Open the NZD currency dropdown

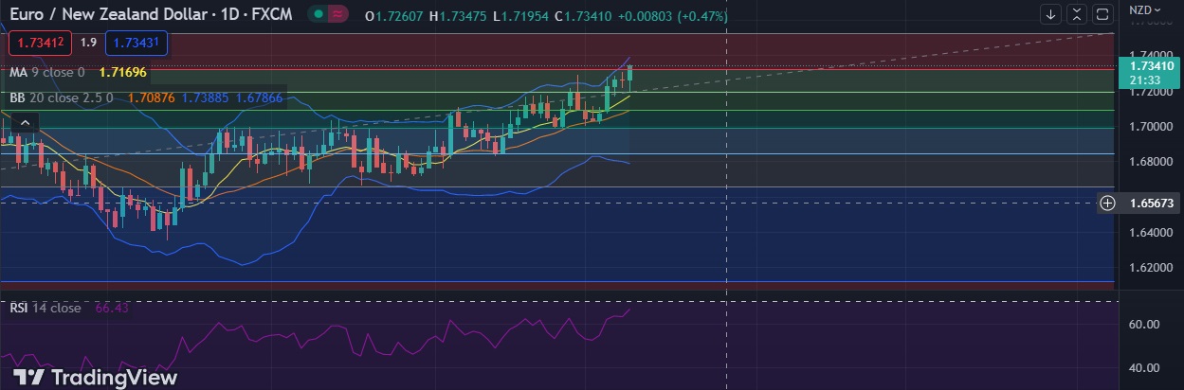(1144, 10)
